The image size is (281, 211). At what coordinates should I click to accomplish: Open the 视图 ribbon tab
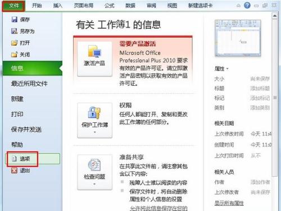(x=172, y=6)
